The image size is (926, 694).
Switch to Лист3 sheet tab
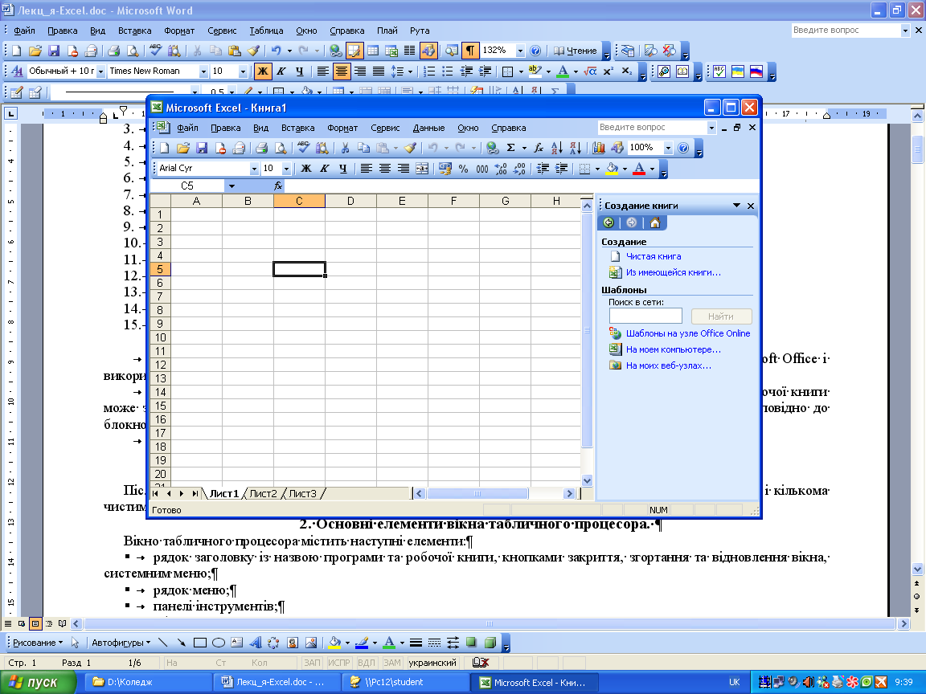pos(302,494)
